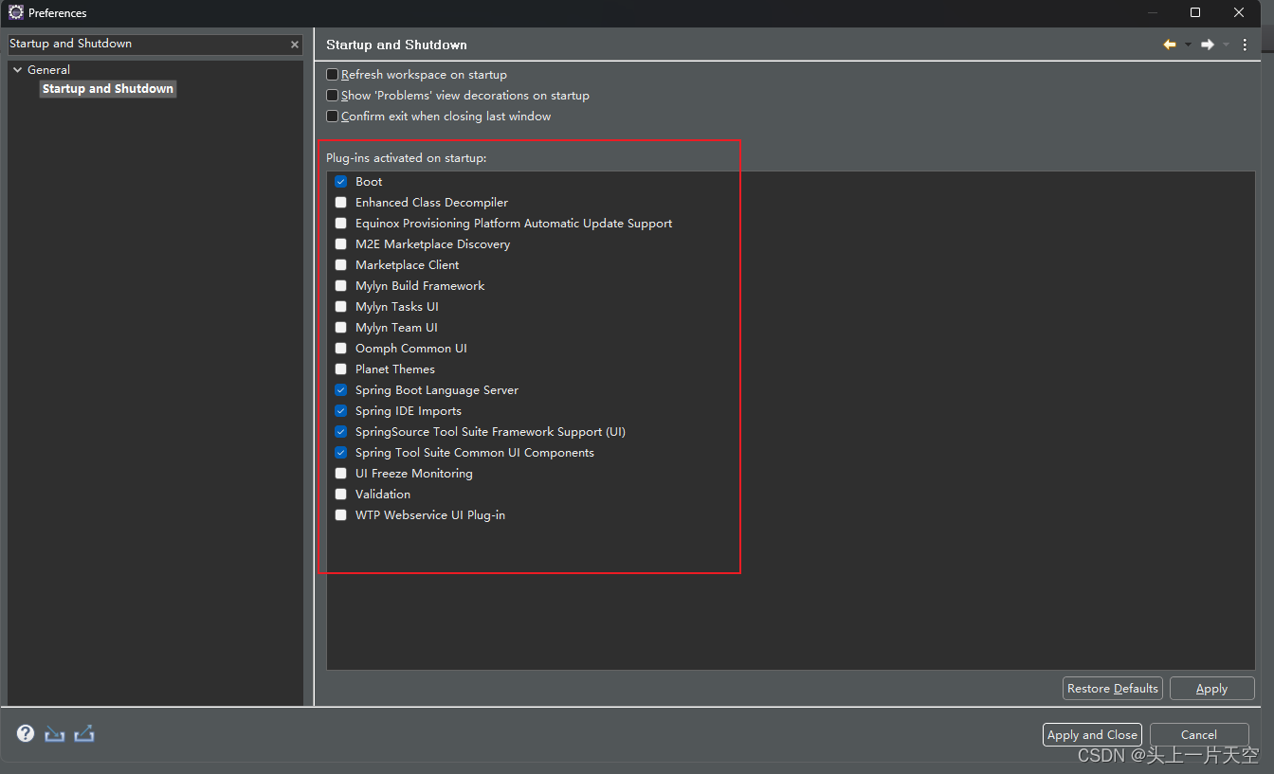1274x774 pixels.
Task: Check Mylyn Team UI checkbox
Action: (341, 328)
